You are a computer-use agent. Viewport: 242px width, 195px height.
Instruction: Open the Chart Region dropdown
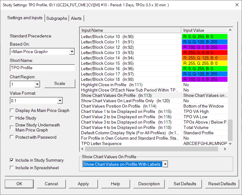point(37,84)
